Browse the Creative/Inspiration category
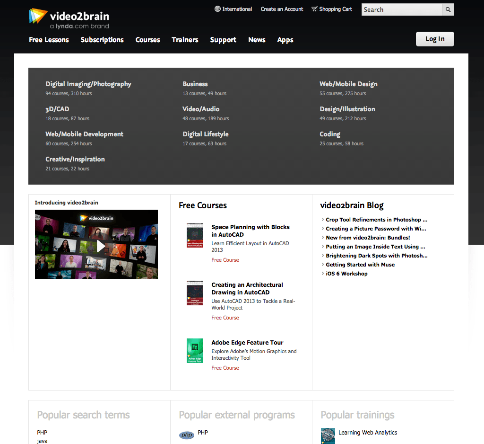The image size is (484, 444). [75, 159]
